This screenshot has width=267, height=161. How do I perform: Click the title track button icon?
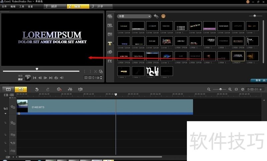point(13,135)
